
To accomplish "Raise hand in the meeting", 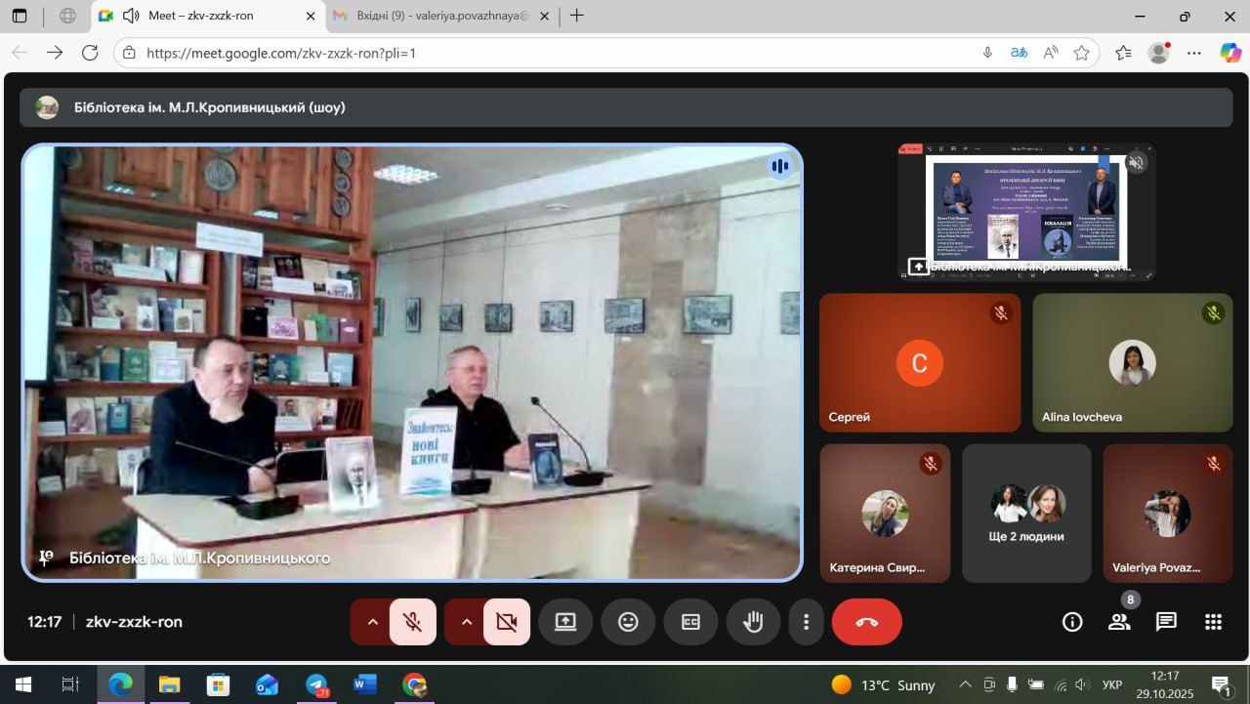I will (753, 622).
